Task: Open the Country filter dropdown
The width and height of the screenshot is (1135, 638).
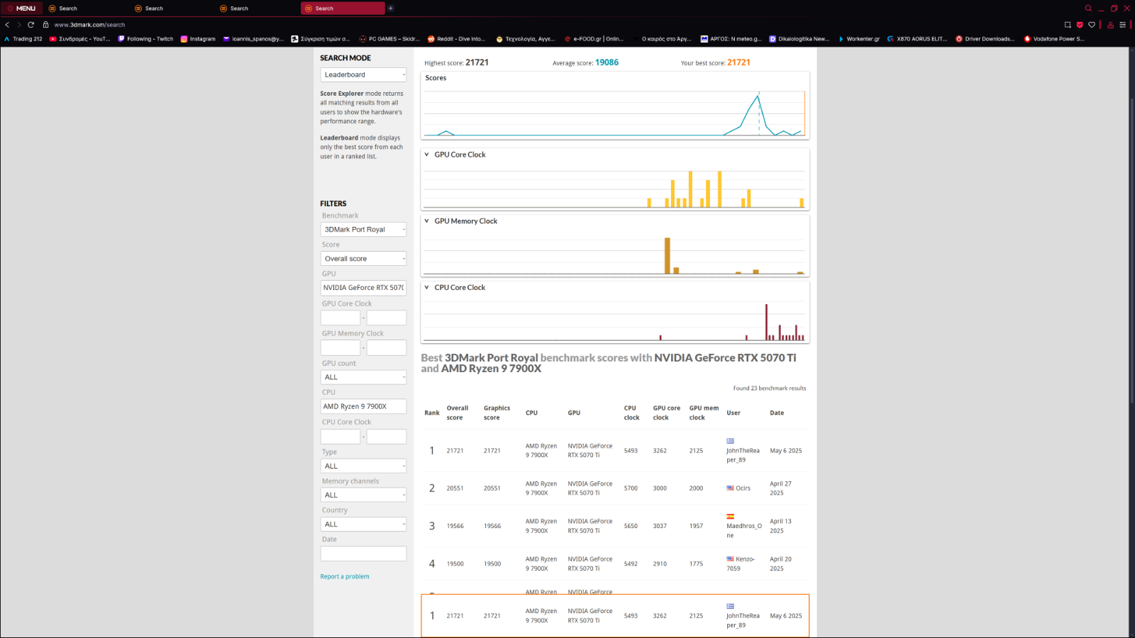Action: [363, 525]
